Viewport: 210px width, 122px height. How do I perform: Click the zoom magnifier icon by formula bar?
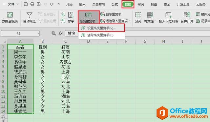[x=53, y=33]
